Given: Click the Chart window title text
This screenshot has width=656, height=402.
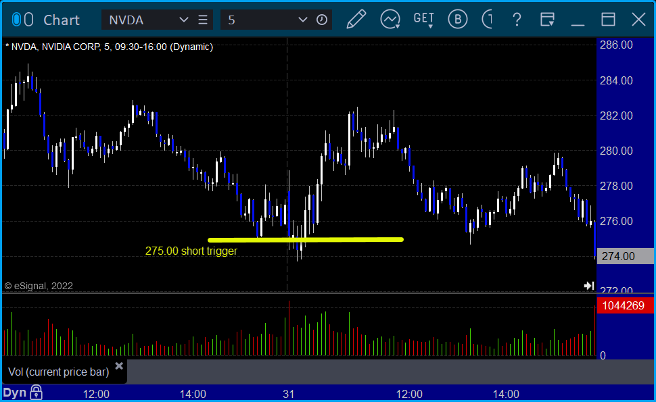Looking at the screenshot, I should (62, 20).
